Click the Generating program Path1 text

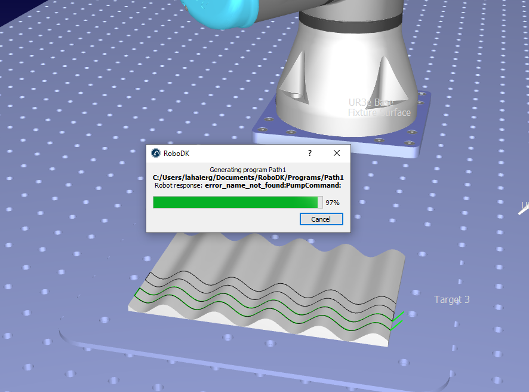(248, 170)
